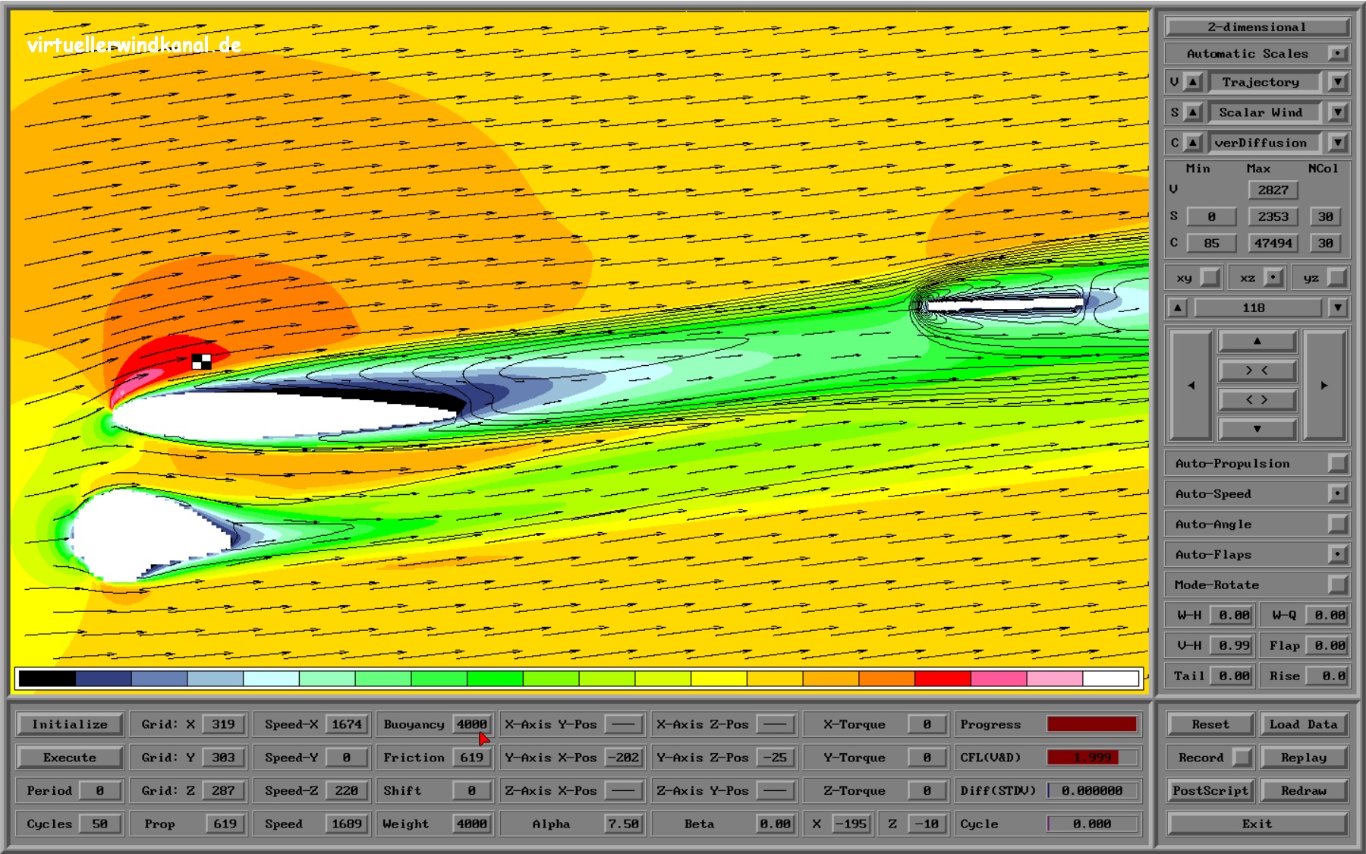This screenshot has width=1366, height=854.
Task: Click the red swatch in color scale
Action: (x=942, y=678)
